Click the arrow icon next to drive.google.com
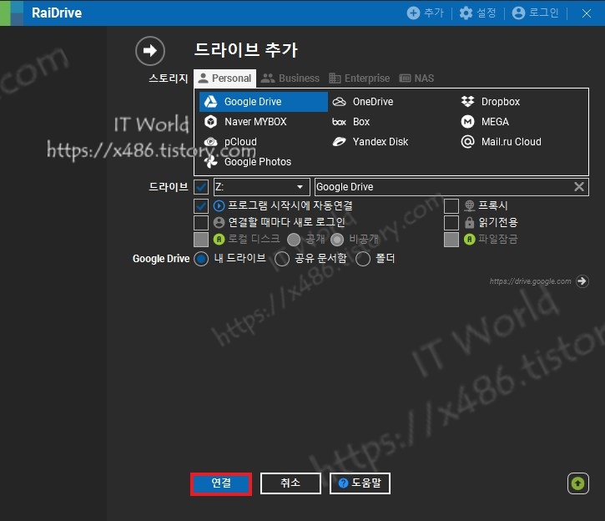This screenshot has height=521, width=605. click(x=582, y=281)
